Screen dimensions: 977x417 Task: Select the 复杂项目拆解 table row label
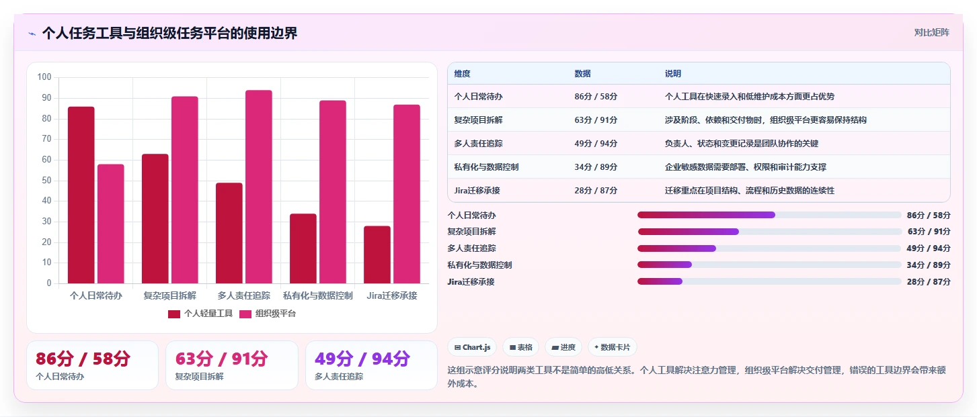point(478,120)
